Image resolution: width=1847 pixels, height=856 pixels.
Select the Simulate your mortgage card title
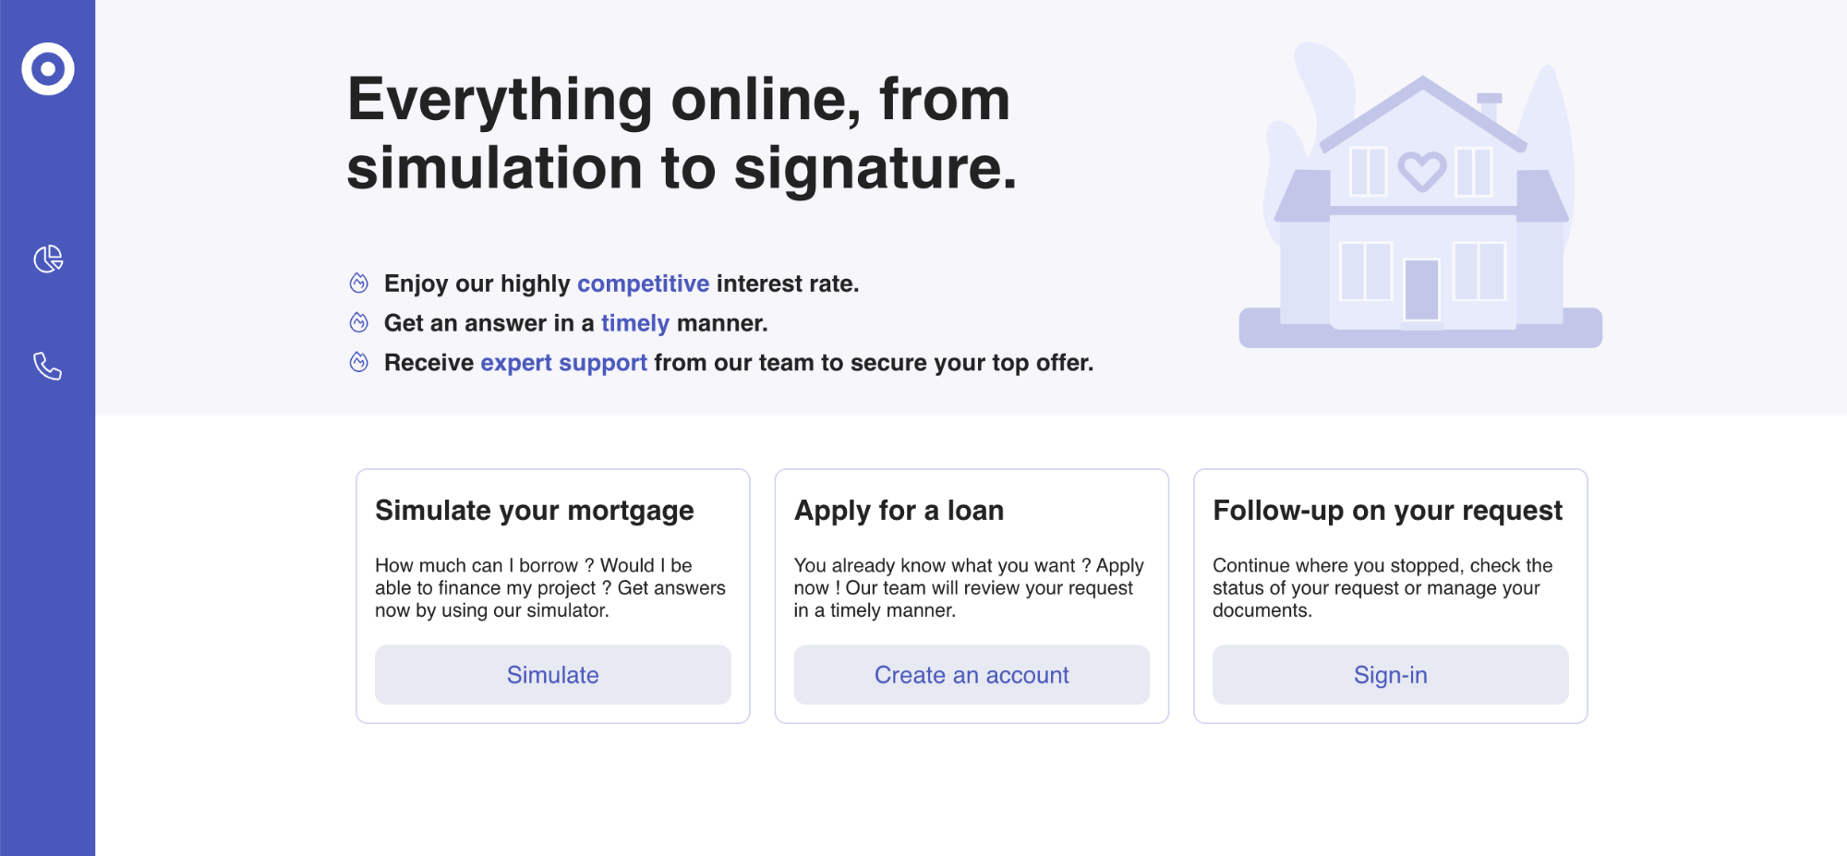click(534, 511)
